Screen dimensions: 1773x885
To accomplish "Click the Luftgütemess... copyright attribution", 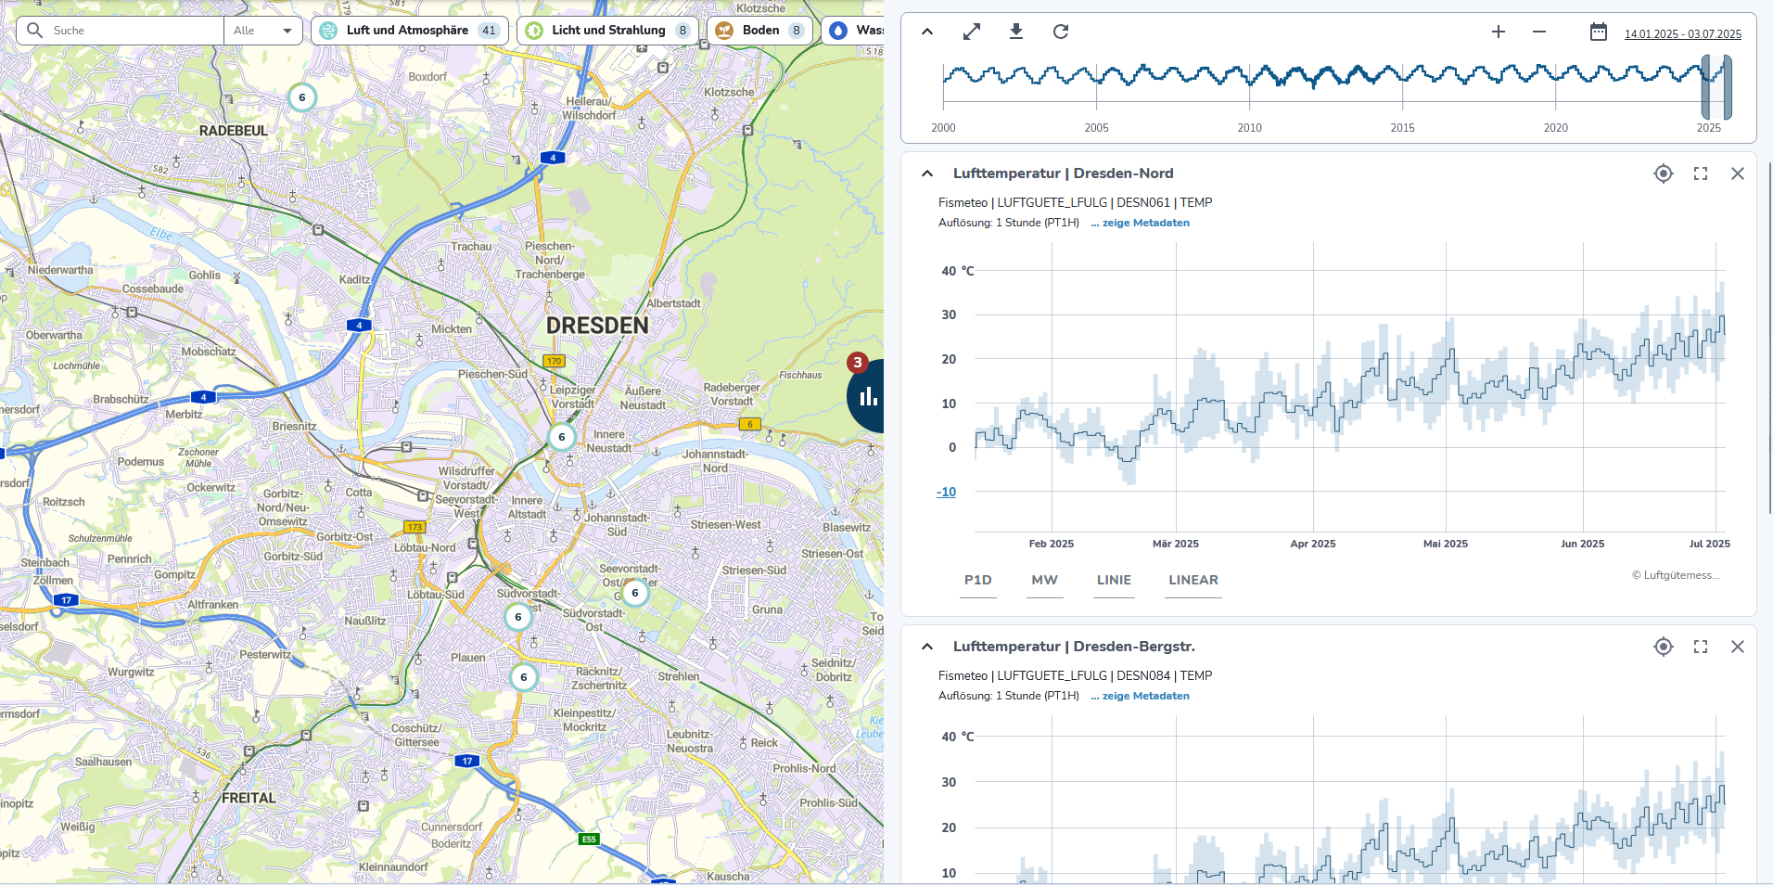I will point(1676,575).
